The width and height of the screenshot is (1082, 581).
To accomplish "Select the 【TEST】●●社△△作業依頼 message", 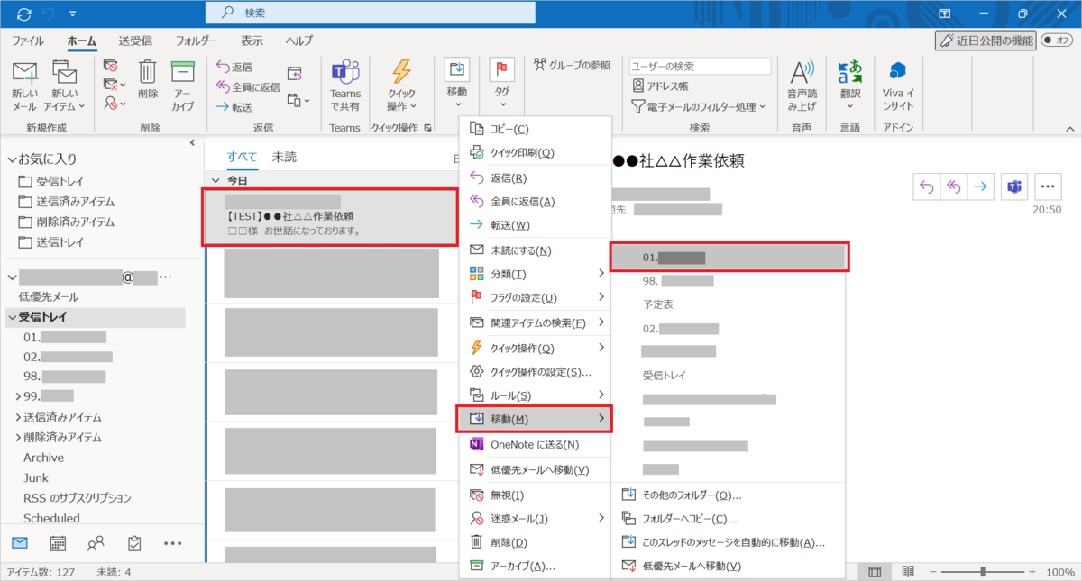I will 330,217.
